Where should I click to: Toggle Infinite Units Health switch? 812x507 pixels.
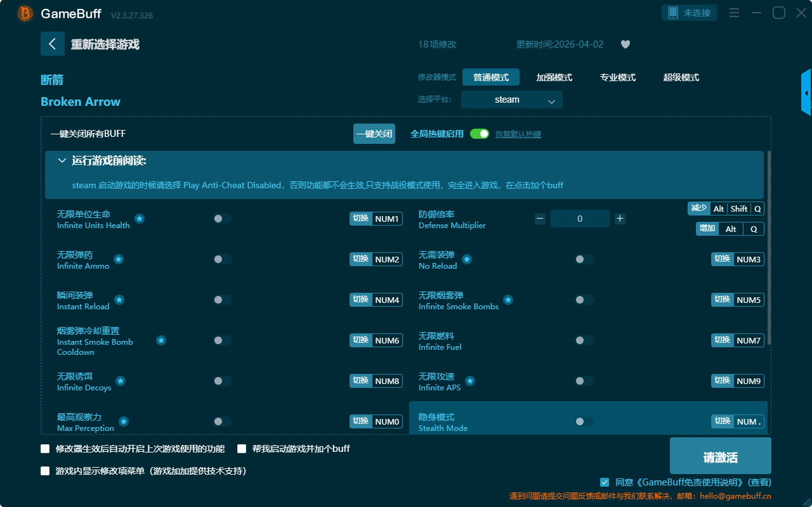pyautogui.click(x=223, y=219)
